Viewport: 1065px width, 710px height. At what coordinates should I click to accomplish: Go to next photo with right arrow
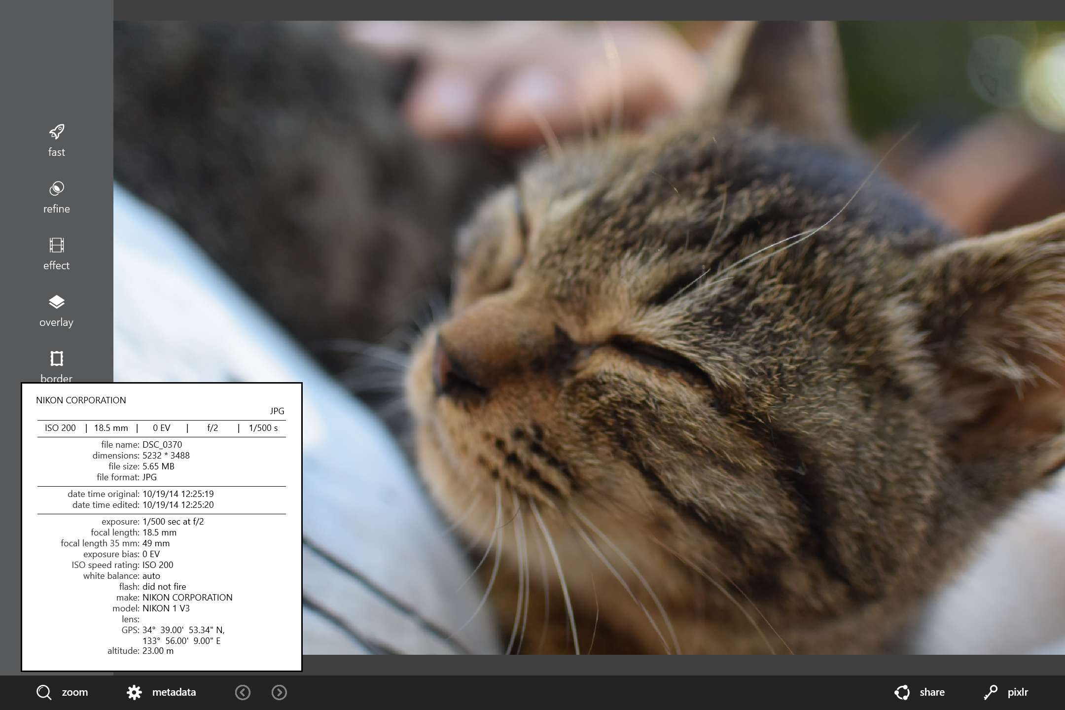coord(279,692)
